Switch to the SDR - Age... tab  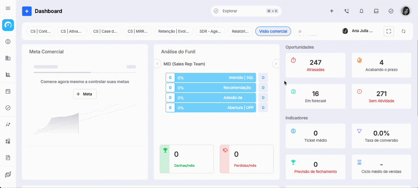coord(210,31)
